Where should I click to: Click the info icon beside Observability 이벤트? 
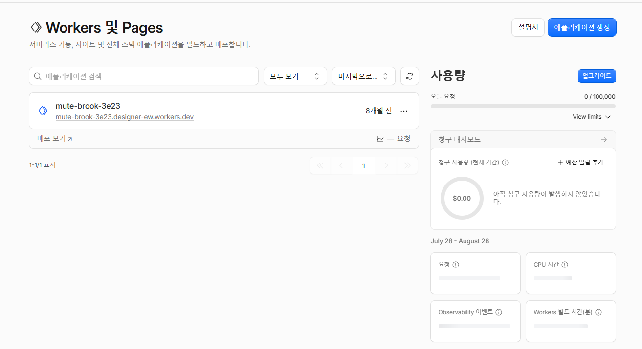pos(499,312)
